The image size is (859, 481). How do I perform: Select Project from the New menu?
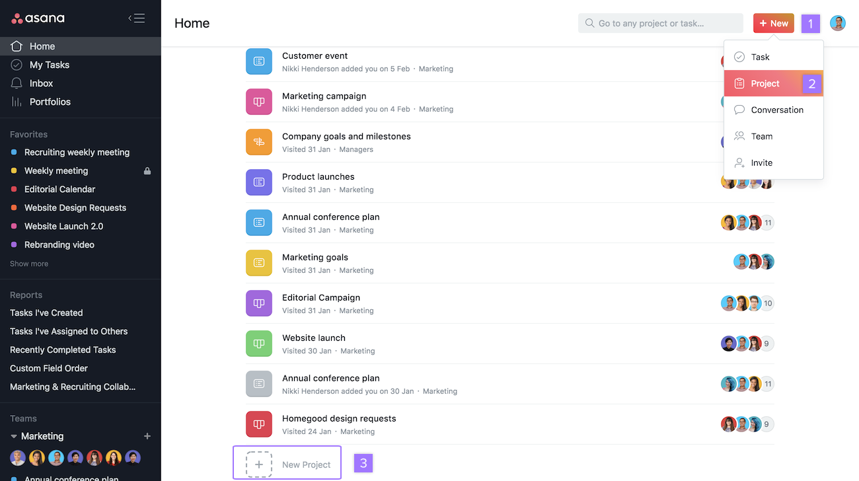764,83
